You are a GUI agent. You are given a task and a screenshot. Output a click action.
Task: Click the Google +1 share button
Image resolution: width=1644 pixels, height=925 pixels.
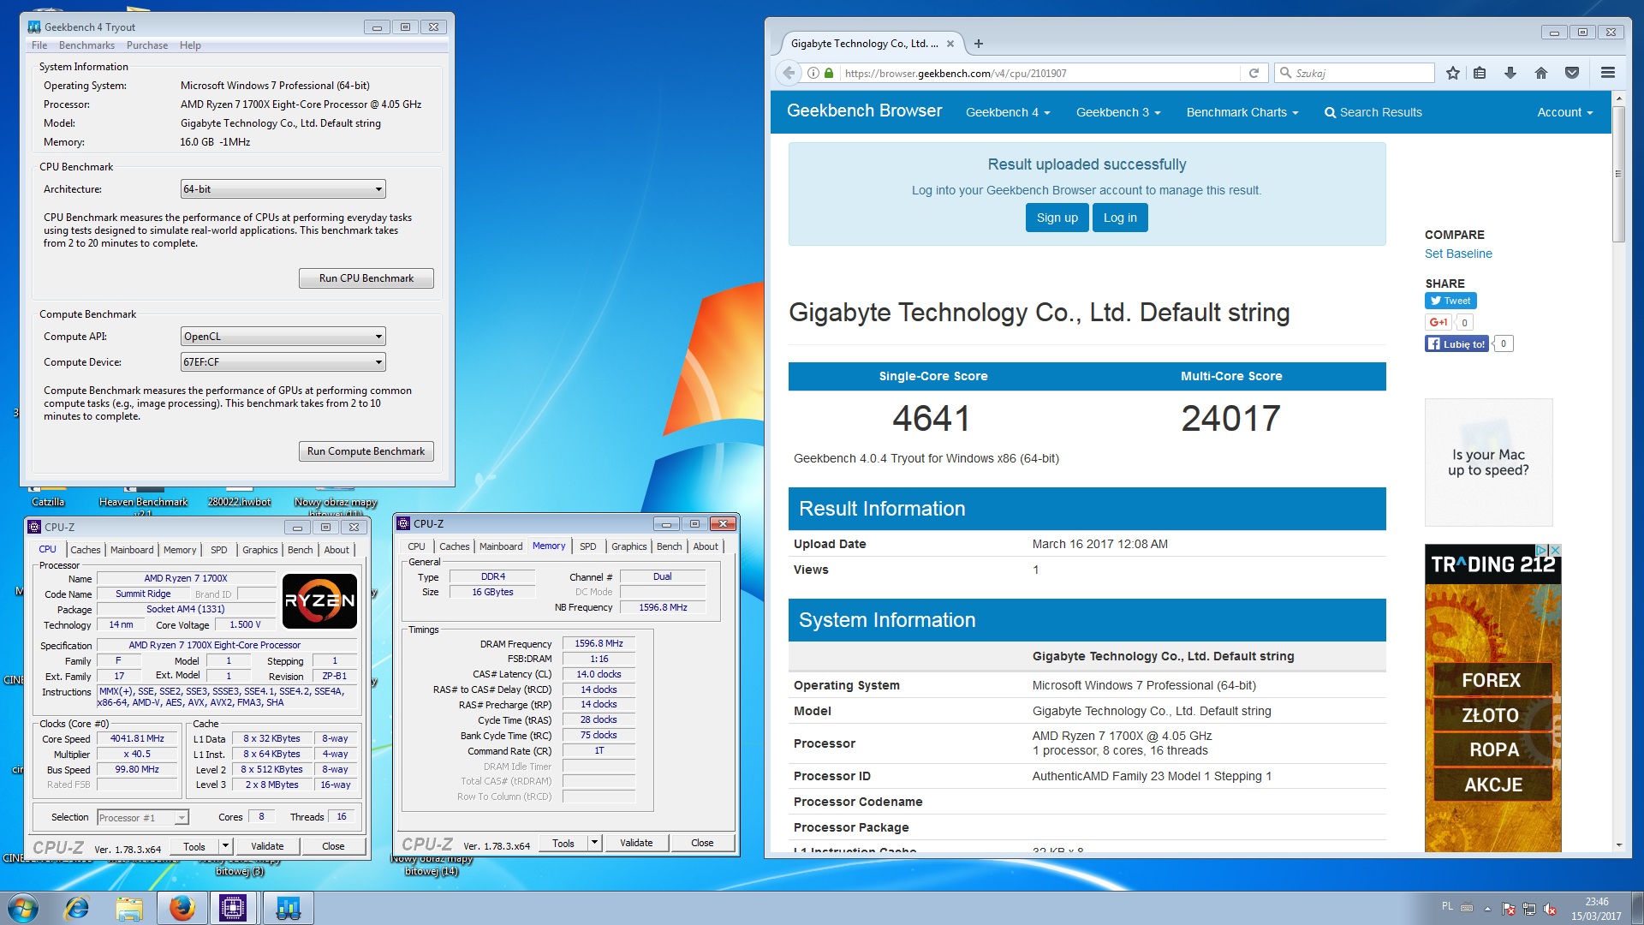tap(1438, 322)
